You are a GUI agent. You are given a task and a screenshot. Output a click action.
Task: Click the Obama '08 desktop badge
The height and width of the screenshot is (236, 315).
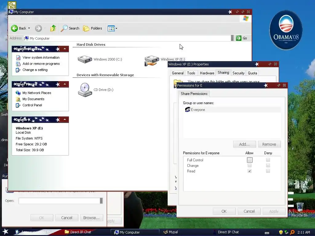tap(286, 30)
